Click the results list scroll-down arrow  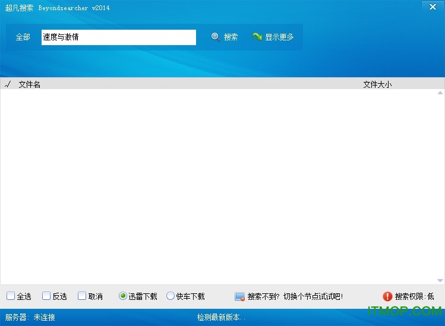click(x=440, y=280)
